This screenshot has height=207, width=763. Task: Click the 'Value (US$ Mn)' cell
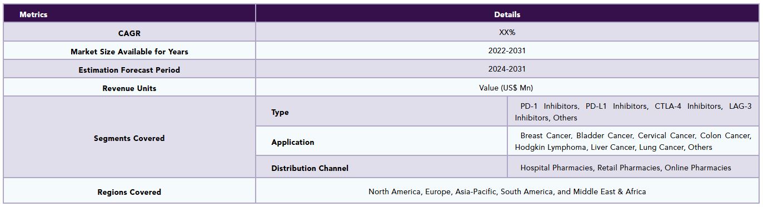(x=507, y=87)
